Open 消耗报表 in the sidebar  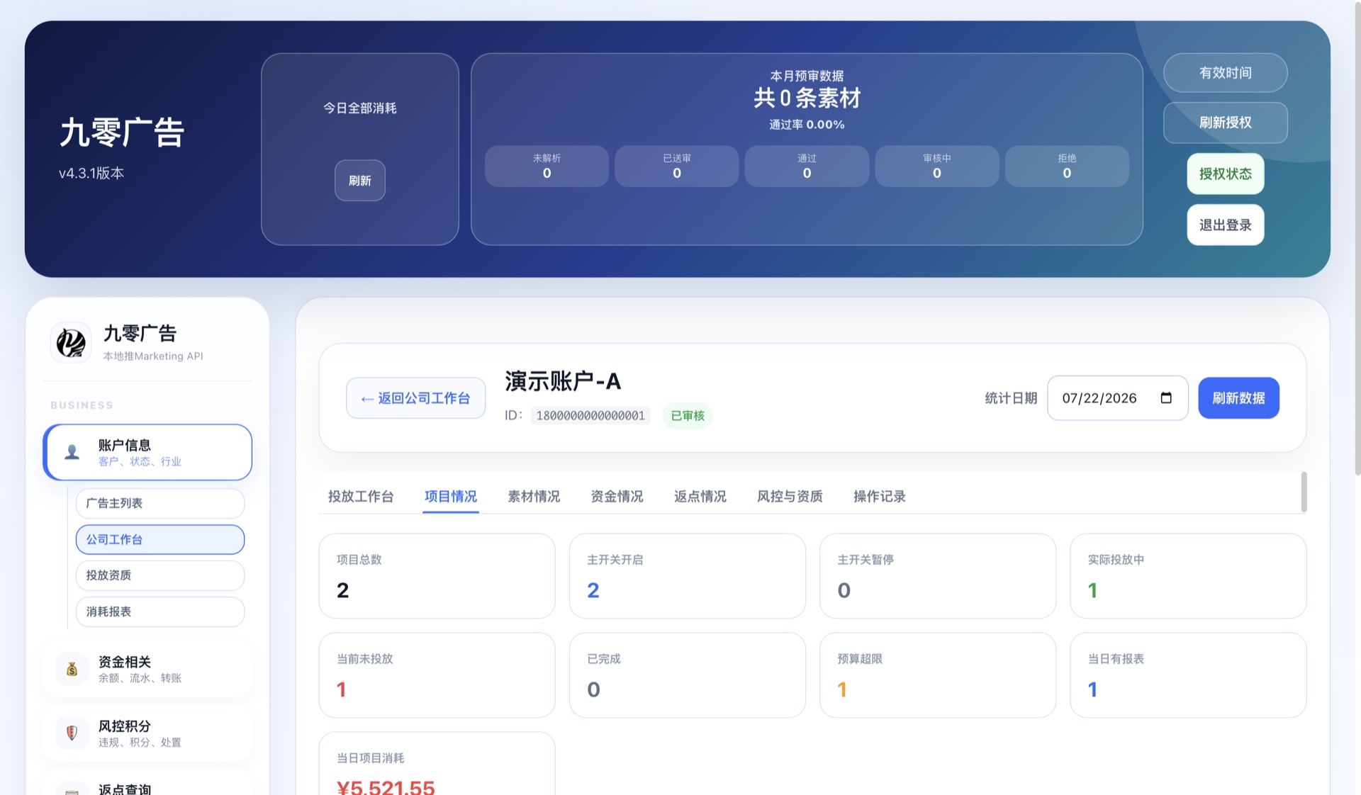click(160, 611)
